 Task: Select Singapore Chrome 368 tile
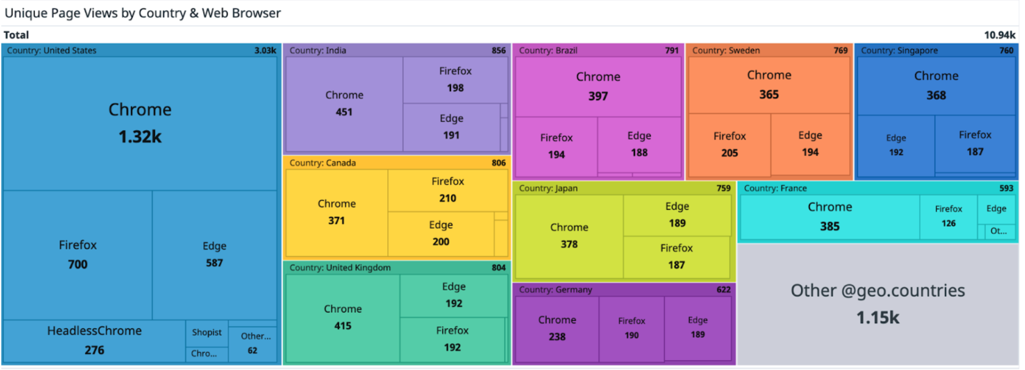pos(936,86)
